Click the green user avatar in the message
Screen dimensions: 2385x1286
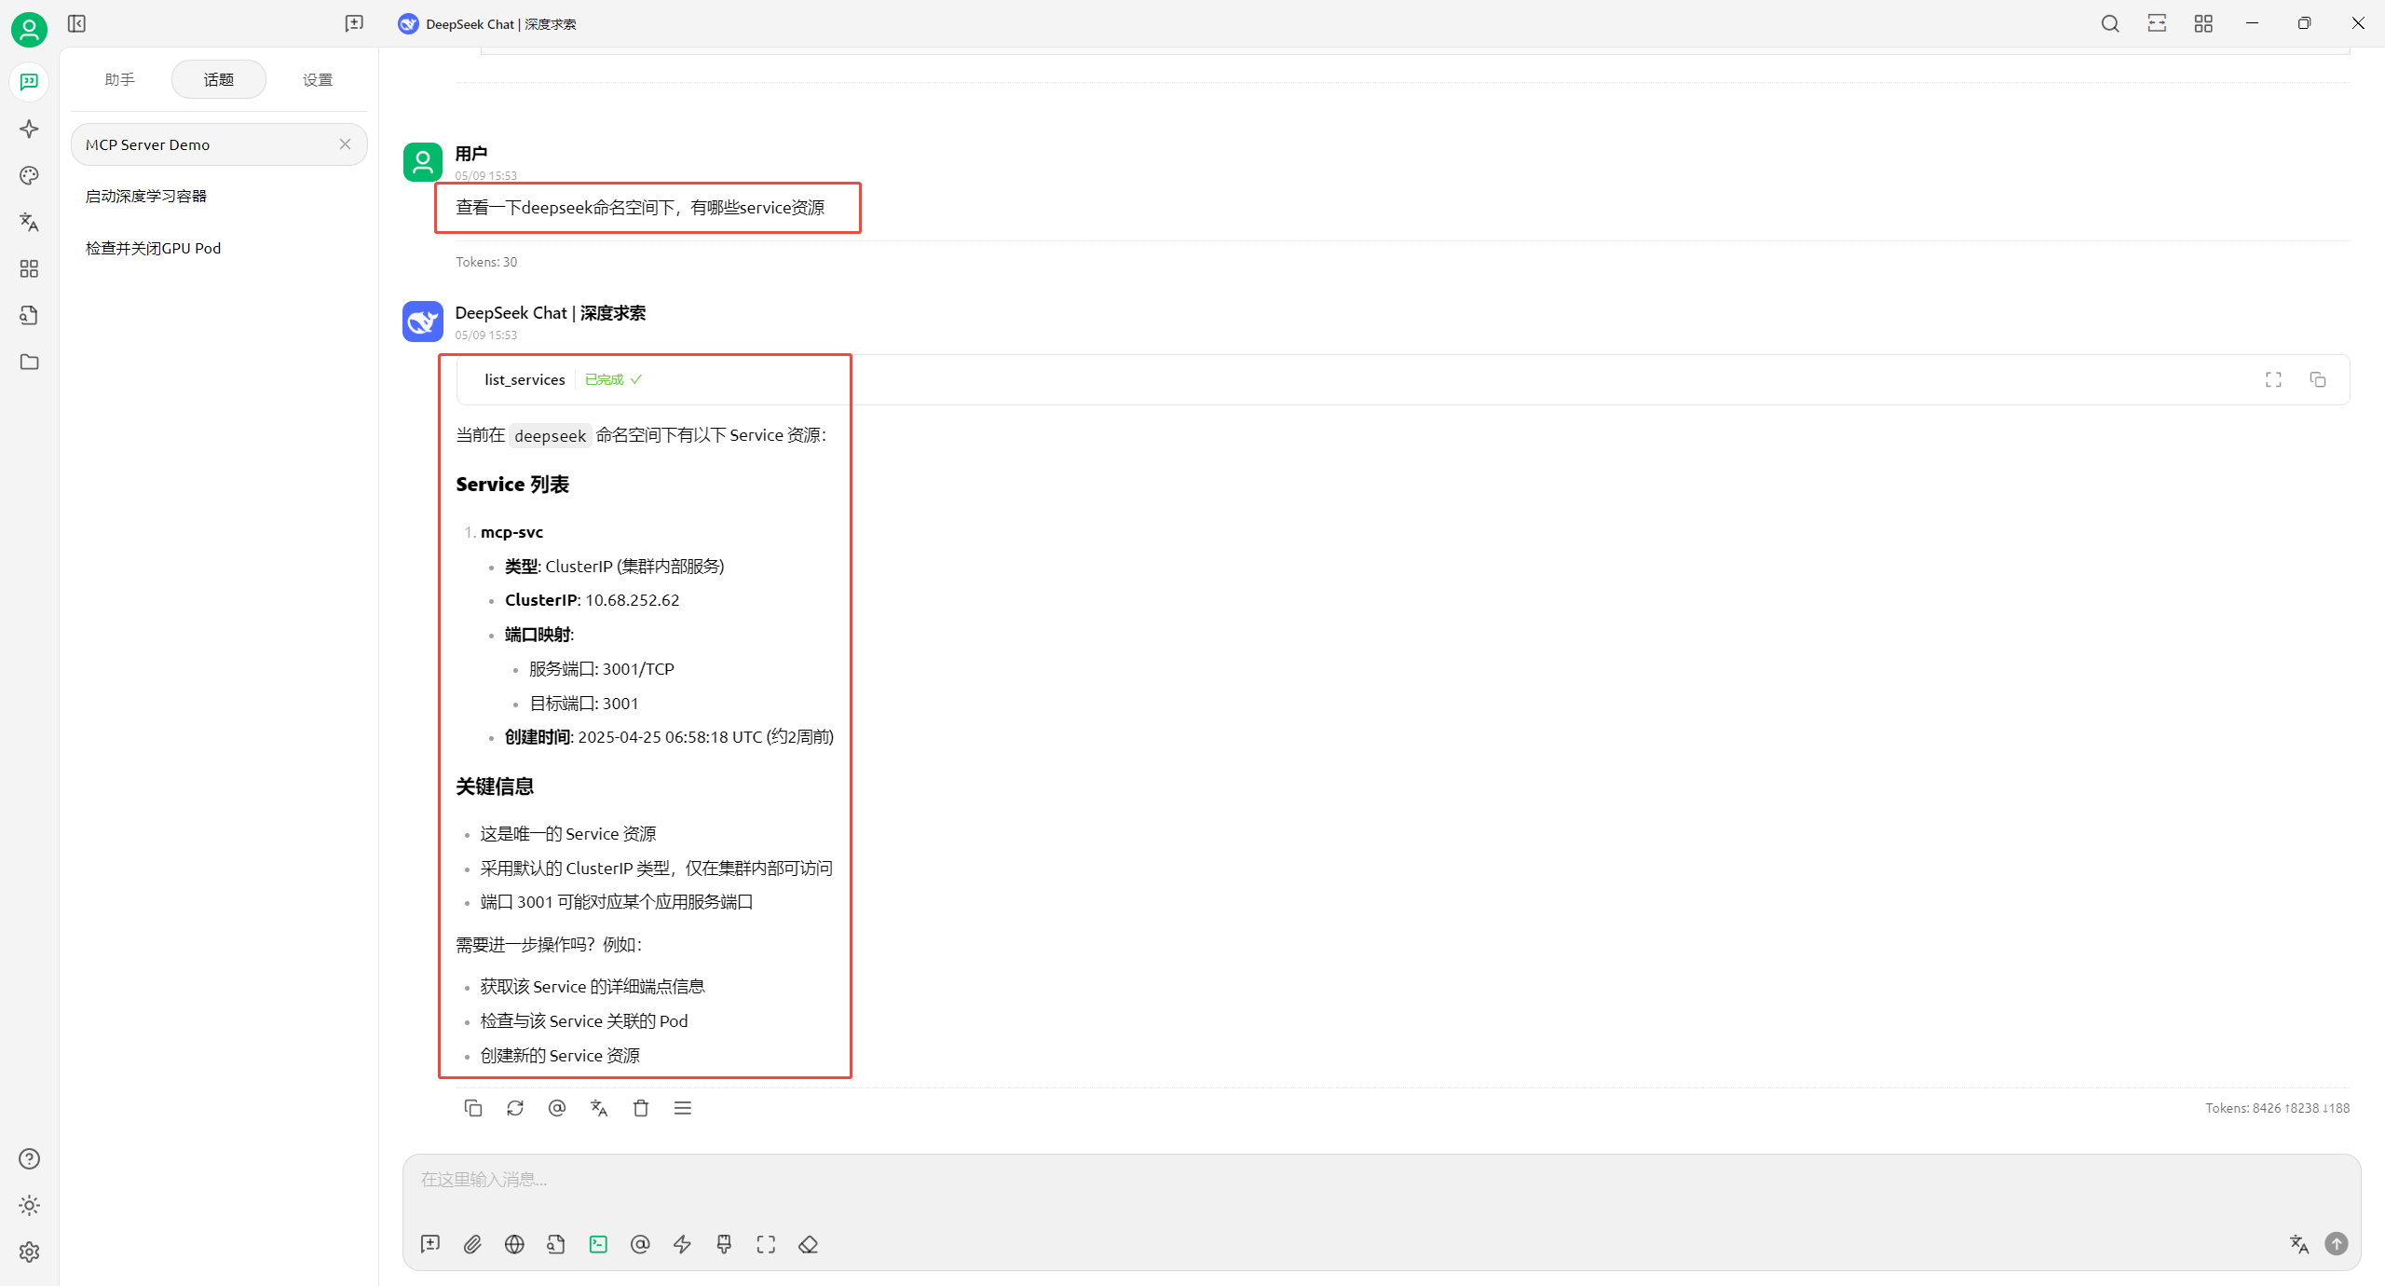[x=423, y=162]
